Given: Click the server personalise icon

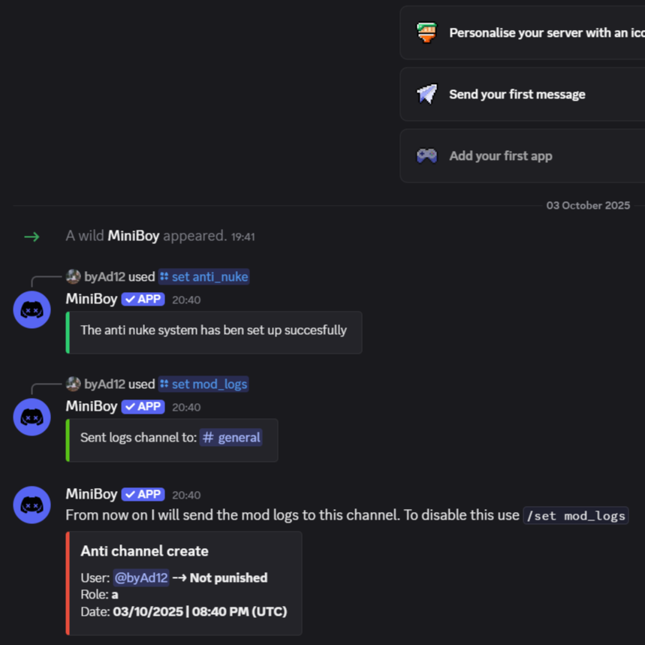Looking at the screenshot, I should (426, 33).
